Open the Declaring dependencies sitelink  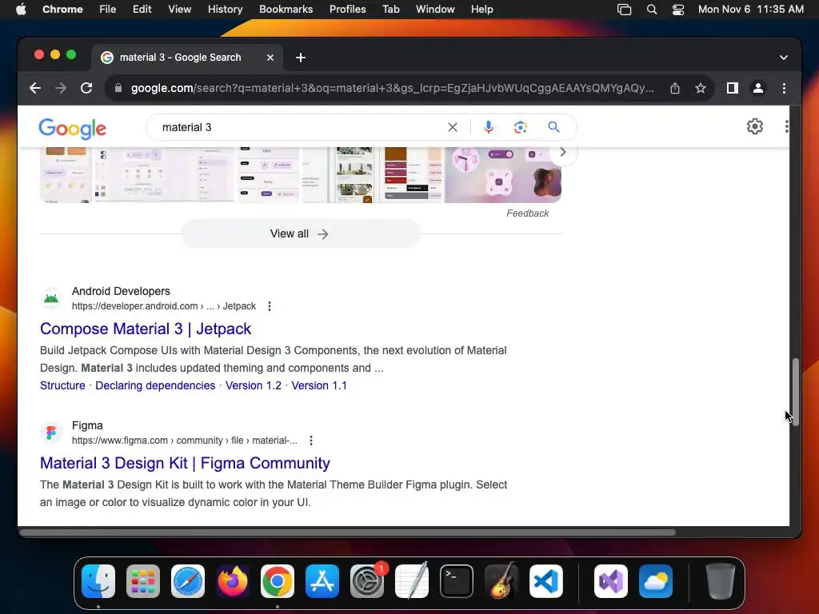pyautogui.click(x=155, y=385)
